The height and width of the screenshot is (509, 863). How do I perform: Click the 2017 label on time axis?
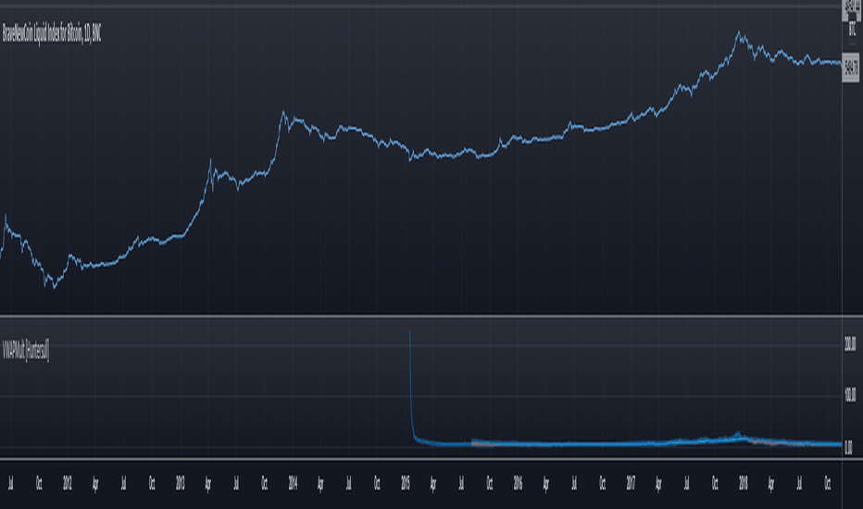[x=631, y=483]
